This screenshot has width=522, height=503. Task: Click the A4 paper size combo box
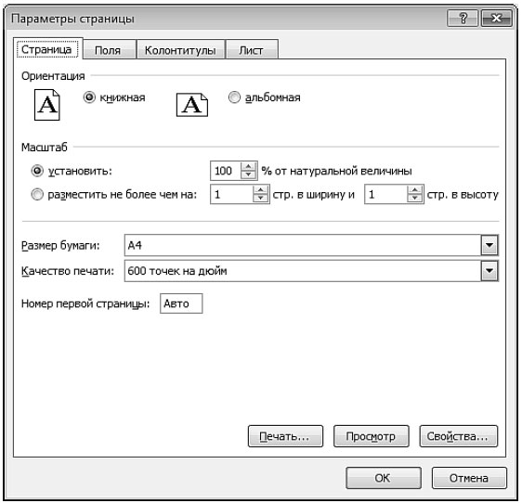pos(311,245)
